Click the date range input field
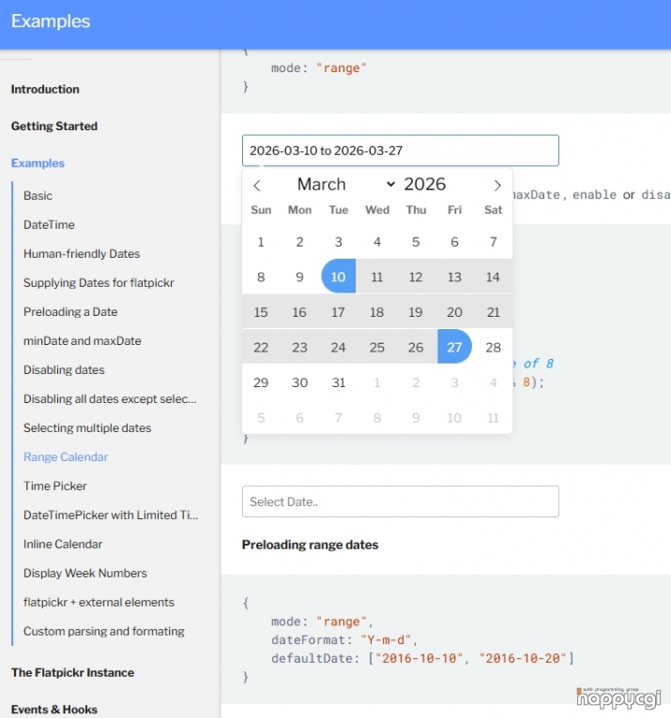Viewport: 671px width, 718px height. [400, 151]
